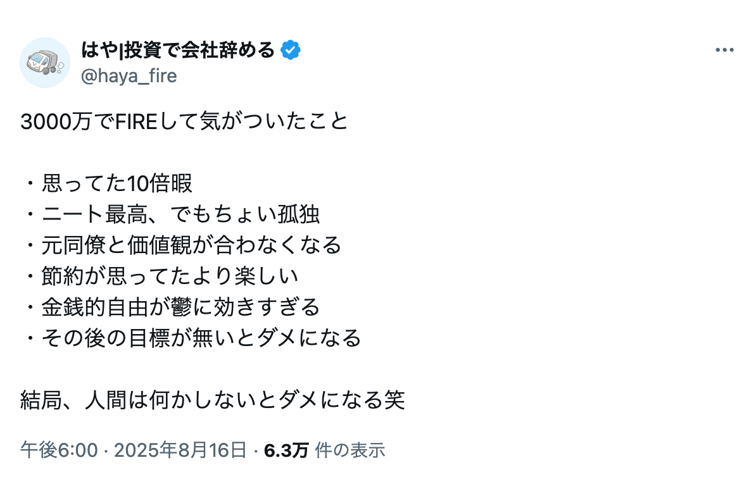Click the "6.3万" view count
Image resolution: width=756 pixels, height=484 pixels.
(286, 450)
